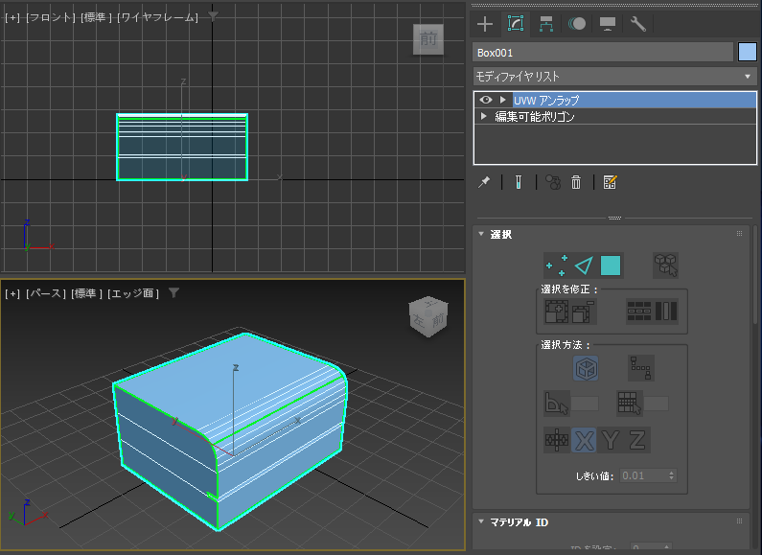The image size is (762, 555).
Task: Click the planar angle value field
Action: coord(585,404)
